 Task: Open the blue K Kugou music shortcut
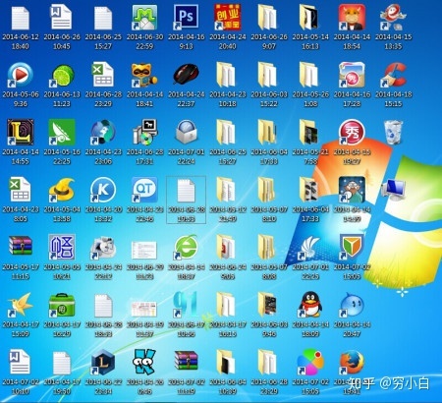click(103, 190)
